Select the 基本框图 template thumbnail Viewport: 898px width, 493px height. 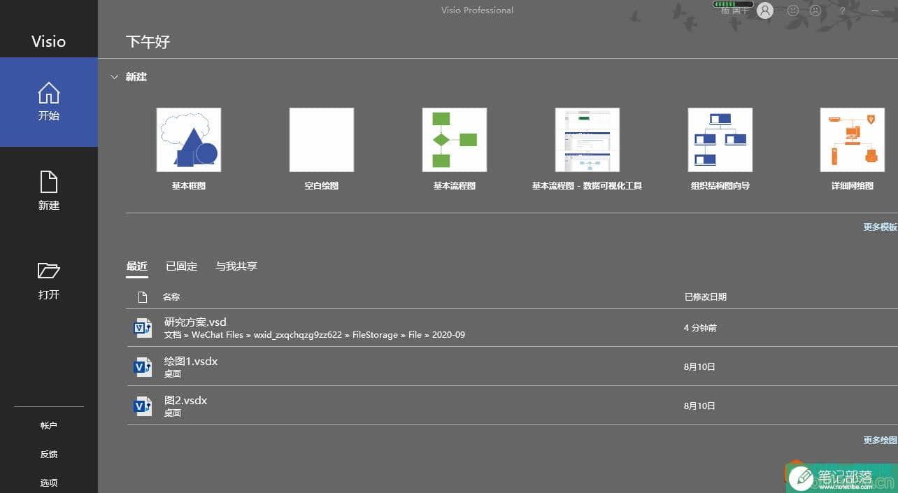pyautogui.click(x=189, y=140)
